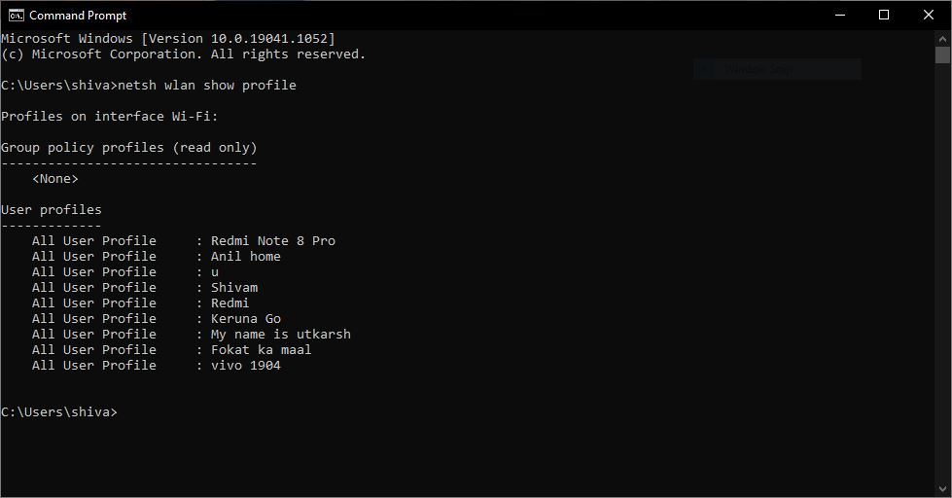The width and height of the screenshot is (952, 498).
Task: Click the scrollbar up arrow
Action: [x=942, y=38]
